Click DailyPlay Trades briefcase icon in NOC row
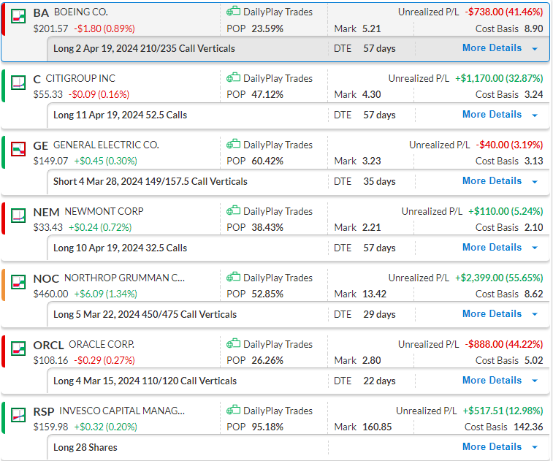This screenshot has height=461, width=553. 233,277
